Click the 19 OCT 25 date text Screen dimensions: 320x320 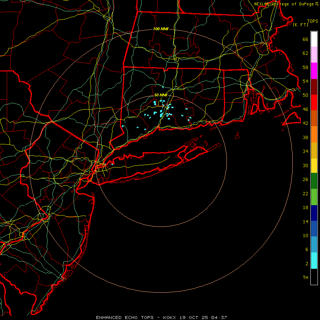click(194, 318)
